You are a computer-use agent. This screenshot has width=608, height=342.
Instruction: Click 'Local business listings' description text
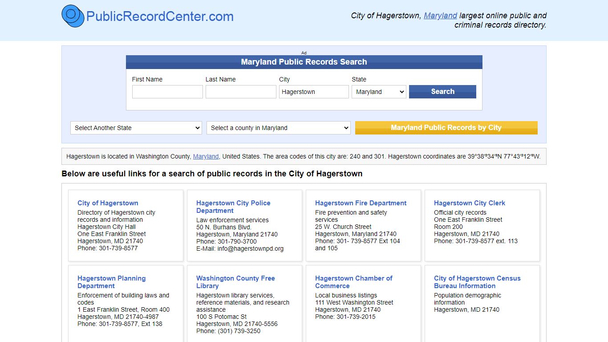[346, 295]
